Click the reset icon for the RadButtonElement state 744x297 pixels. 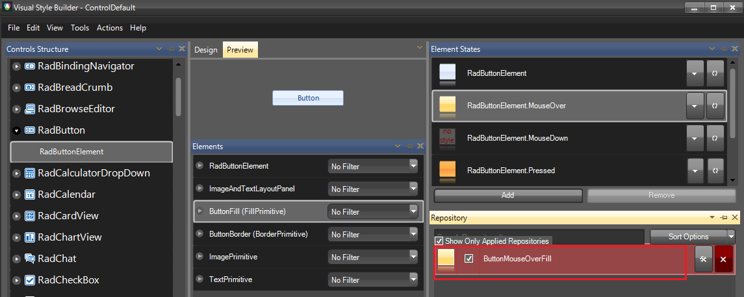click(715, 73)
